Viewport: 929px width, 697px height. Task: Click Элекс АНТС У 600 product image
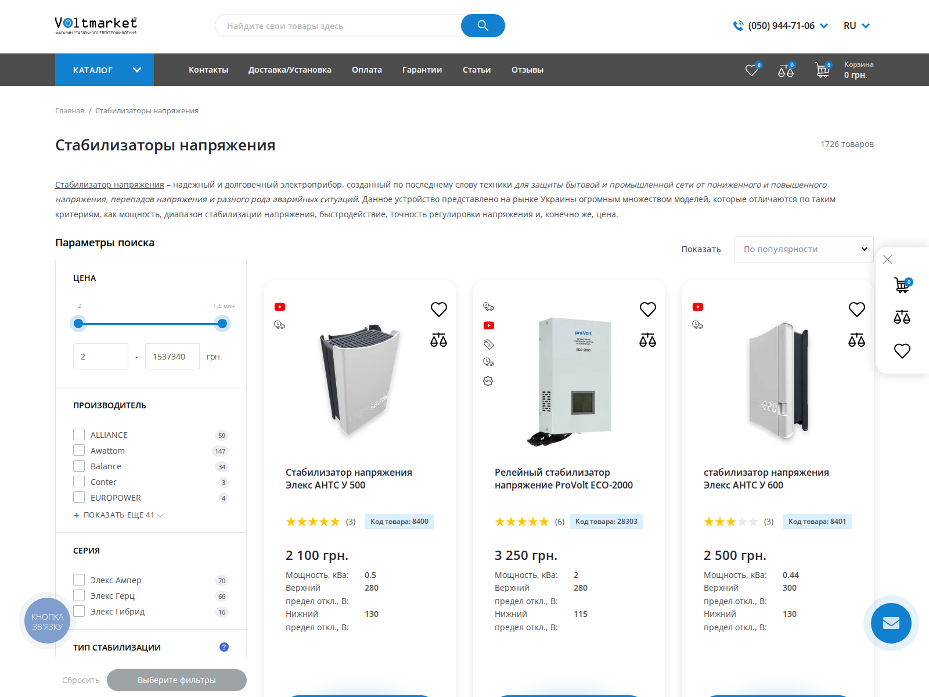tap(778, 382)
